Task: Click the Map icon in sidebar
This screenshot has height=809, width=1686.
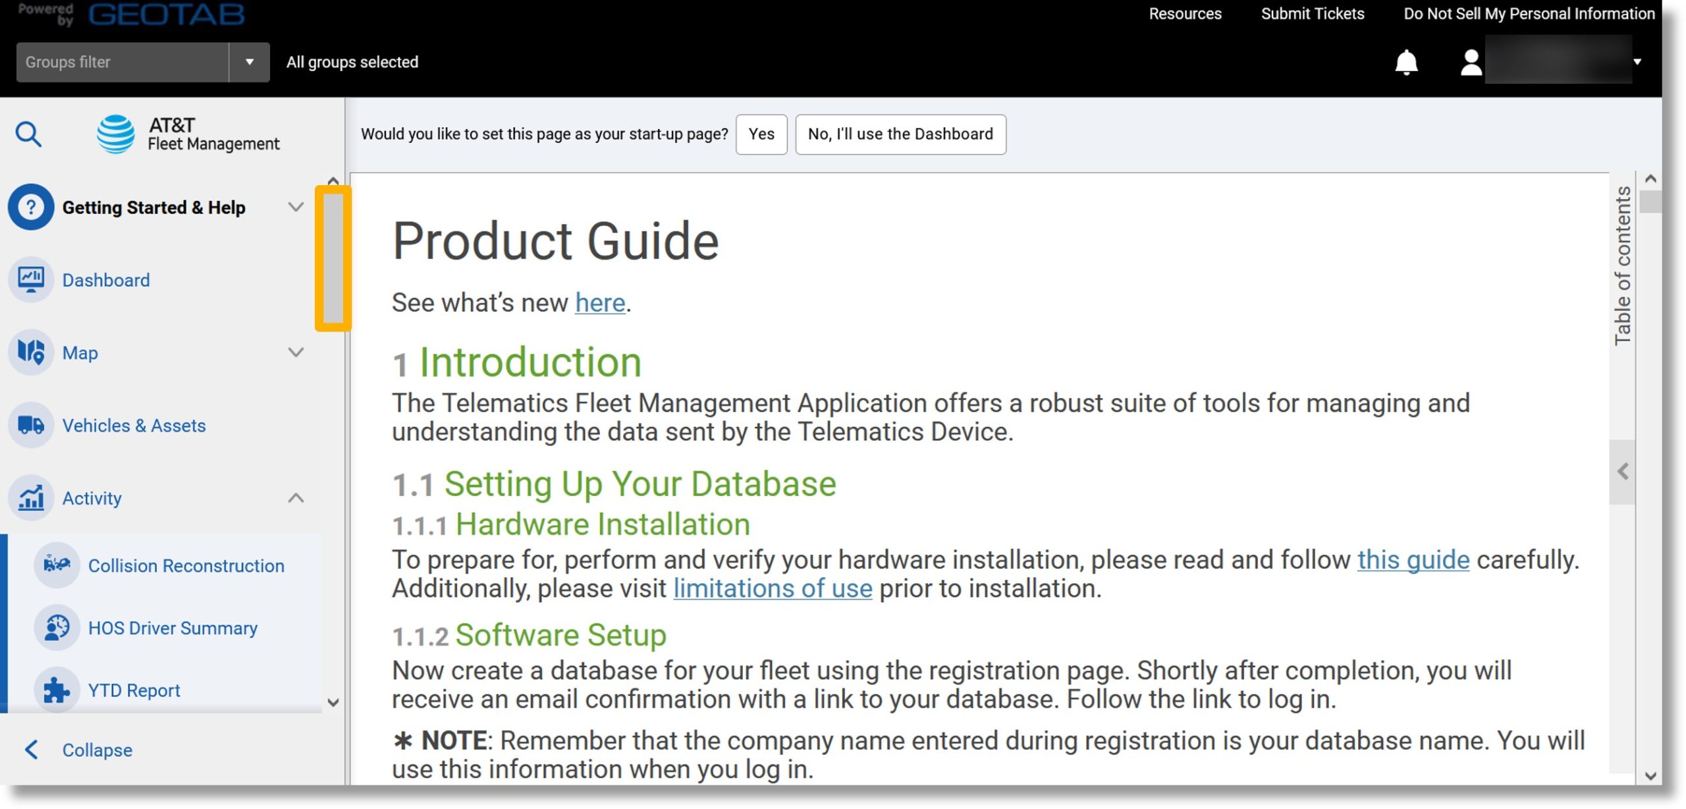Action: point(31,352)
